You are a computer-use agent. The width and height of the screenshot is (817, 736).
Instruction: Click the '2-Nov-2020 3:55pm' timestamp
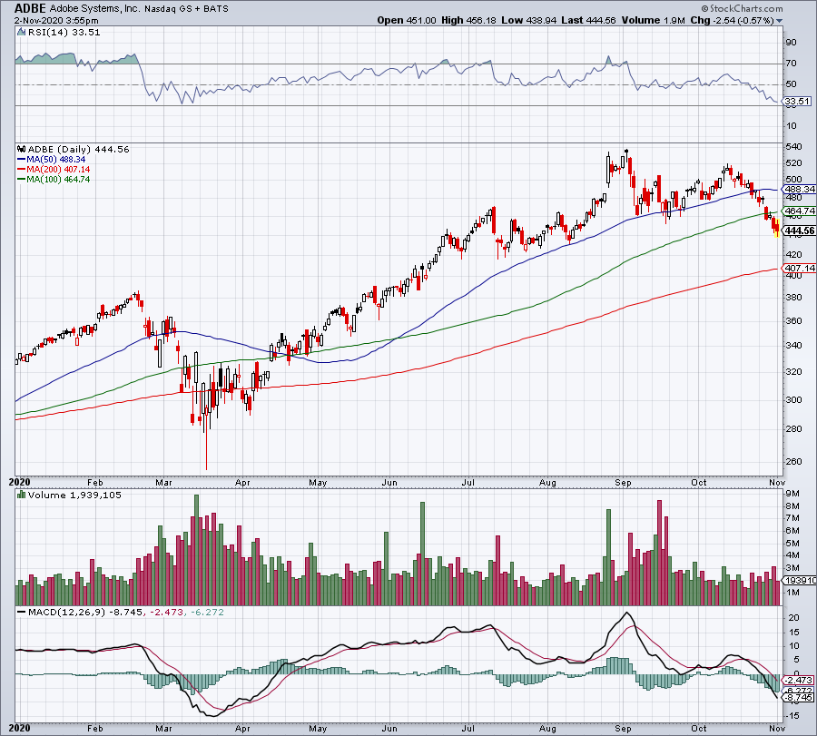click(x=56, y=21)
